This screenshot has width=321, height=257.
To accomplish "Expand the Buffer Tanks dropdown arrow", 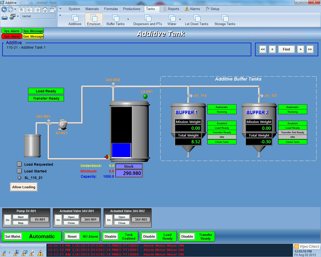I will coord(128,19).
